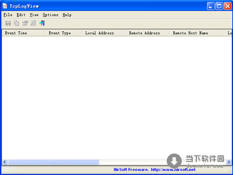233x175 pixels.
Task: Click the Properties toolbar icon
Action: [25, 23]
